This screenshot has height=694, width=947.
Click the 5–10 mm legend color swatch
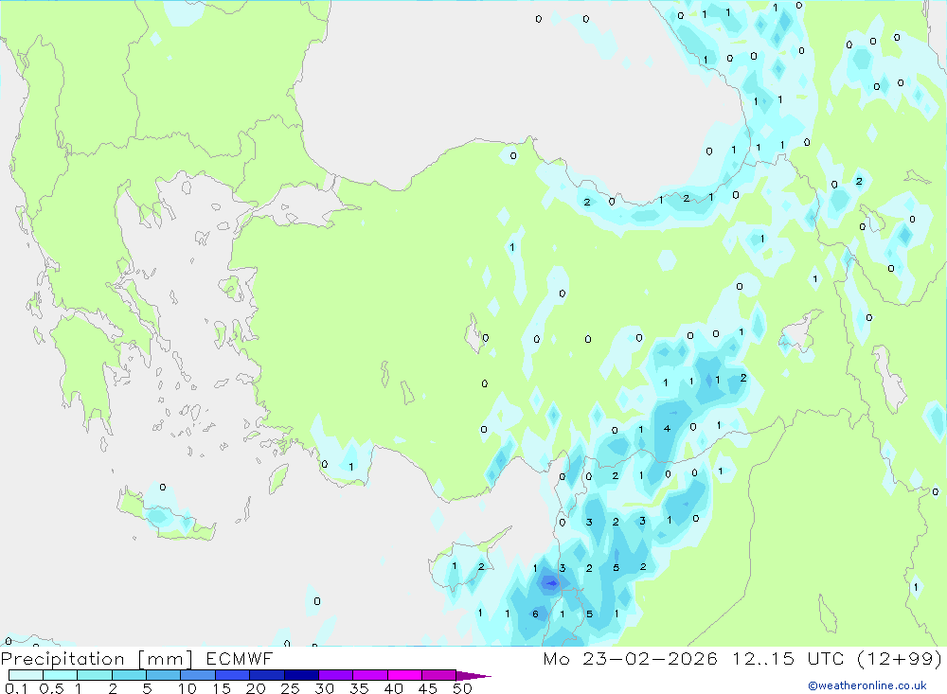click(164, 675)
